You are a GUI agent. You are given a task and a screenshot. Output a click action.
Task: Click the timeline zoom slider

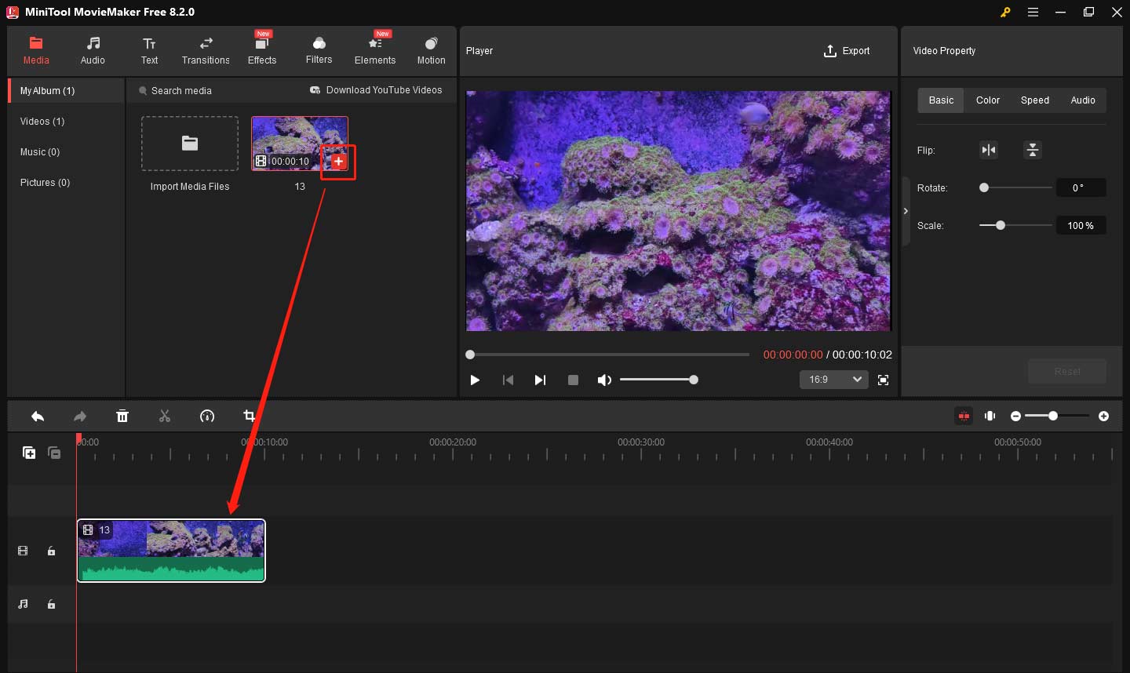click(1056, 416)
